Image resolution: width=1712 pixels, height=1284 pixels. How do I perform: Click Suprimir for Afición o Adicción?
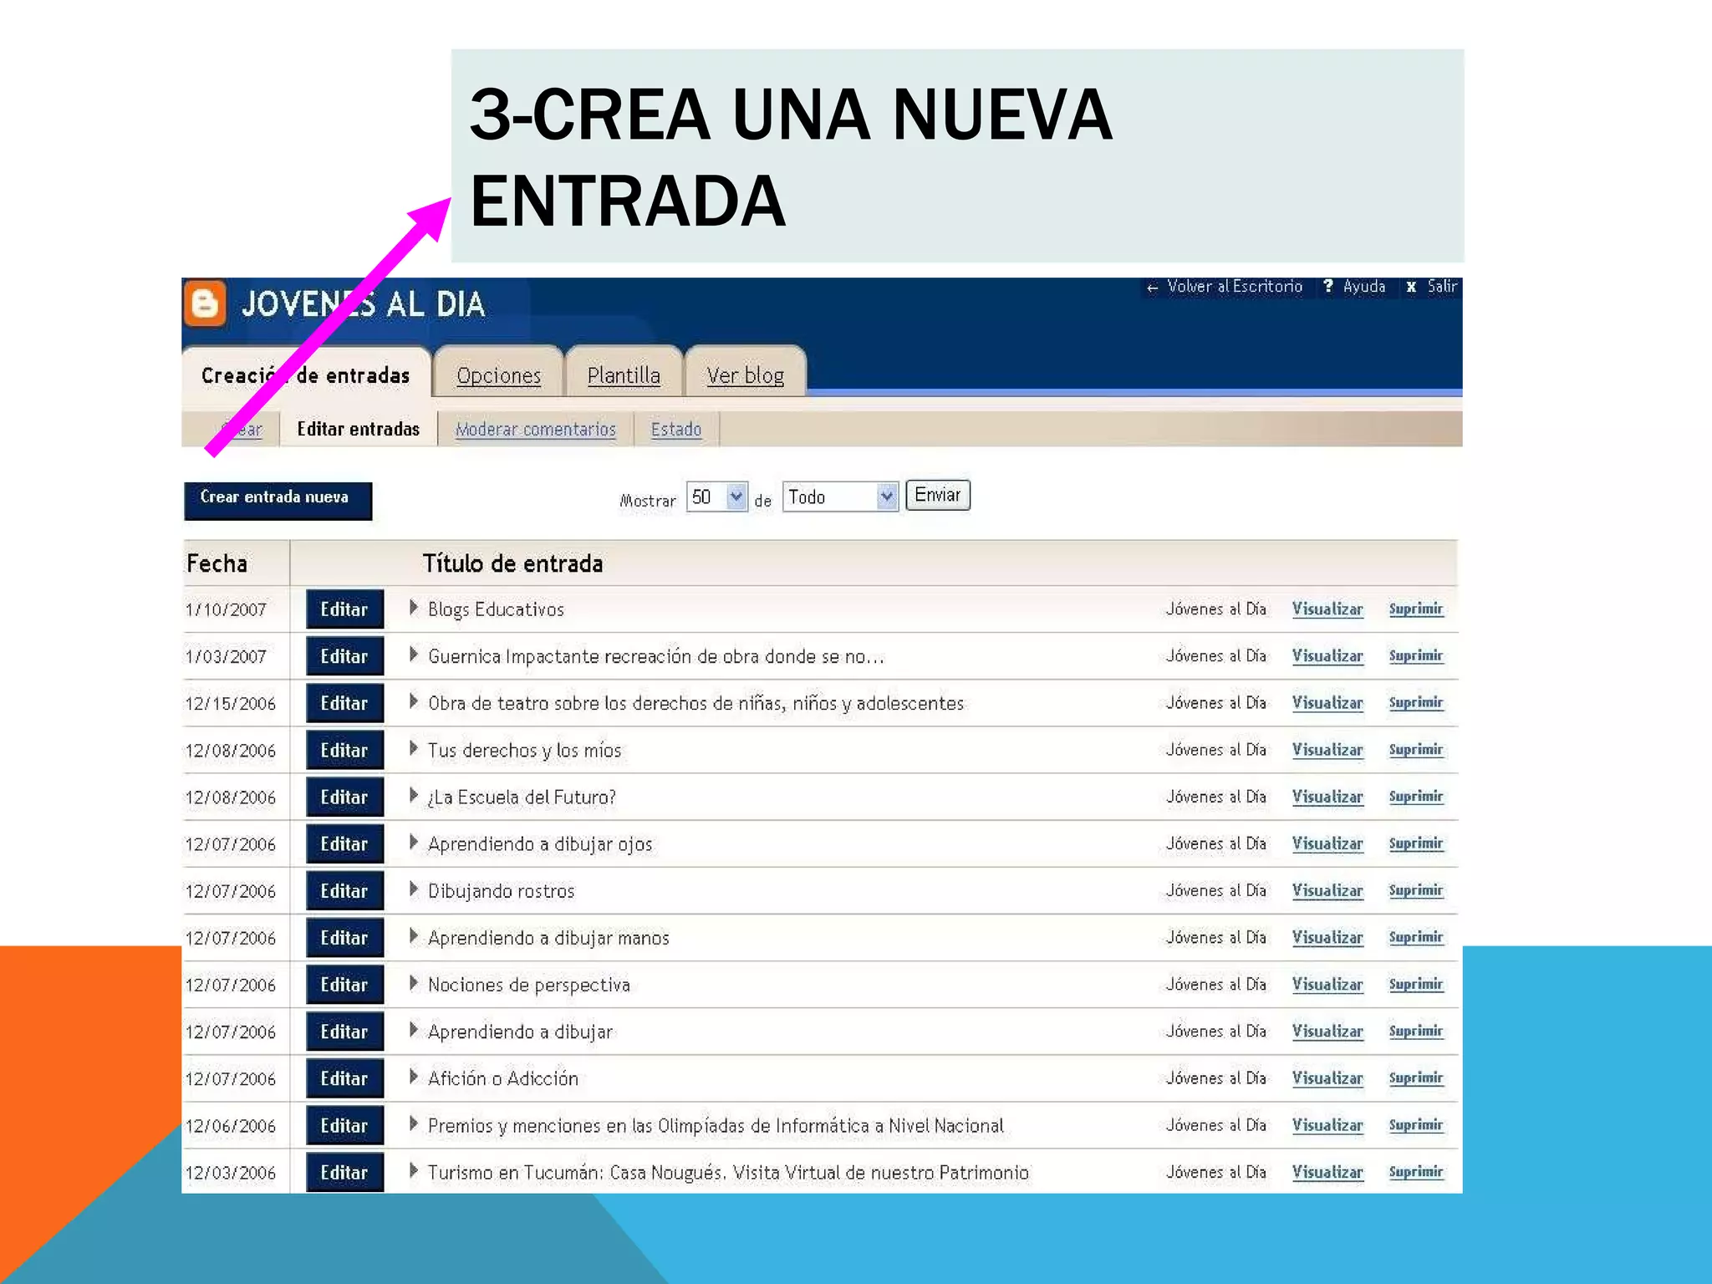coord(1416,1078)
